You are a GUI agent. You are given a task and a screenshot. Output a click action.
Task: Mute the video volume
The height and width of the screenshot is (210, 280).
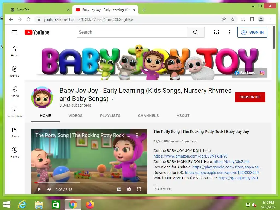pyautogui.click(x=49, y=189)
